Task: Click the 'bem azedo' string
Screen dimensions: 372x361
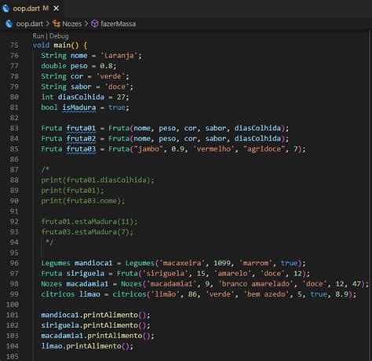Action: 266,294
